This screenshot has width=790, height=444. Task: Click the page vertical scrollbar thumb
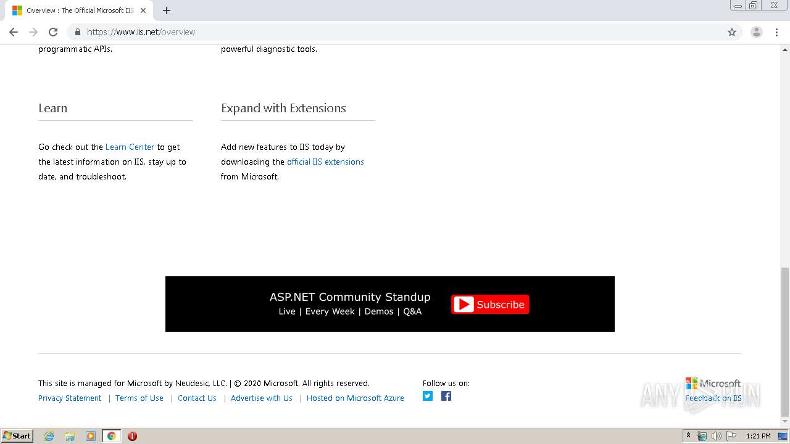[x=785, y=342]
